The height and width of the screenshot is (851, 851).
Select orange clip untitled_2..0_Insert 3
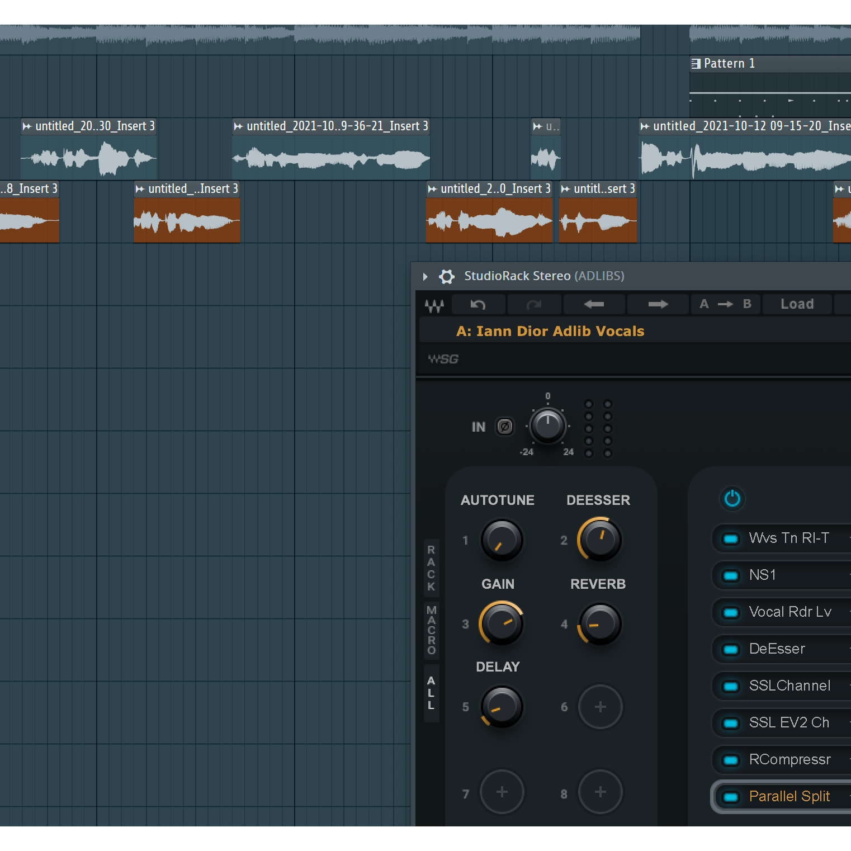pos(489,211)
